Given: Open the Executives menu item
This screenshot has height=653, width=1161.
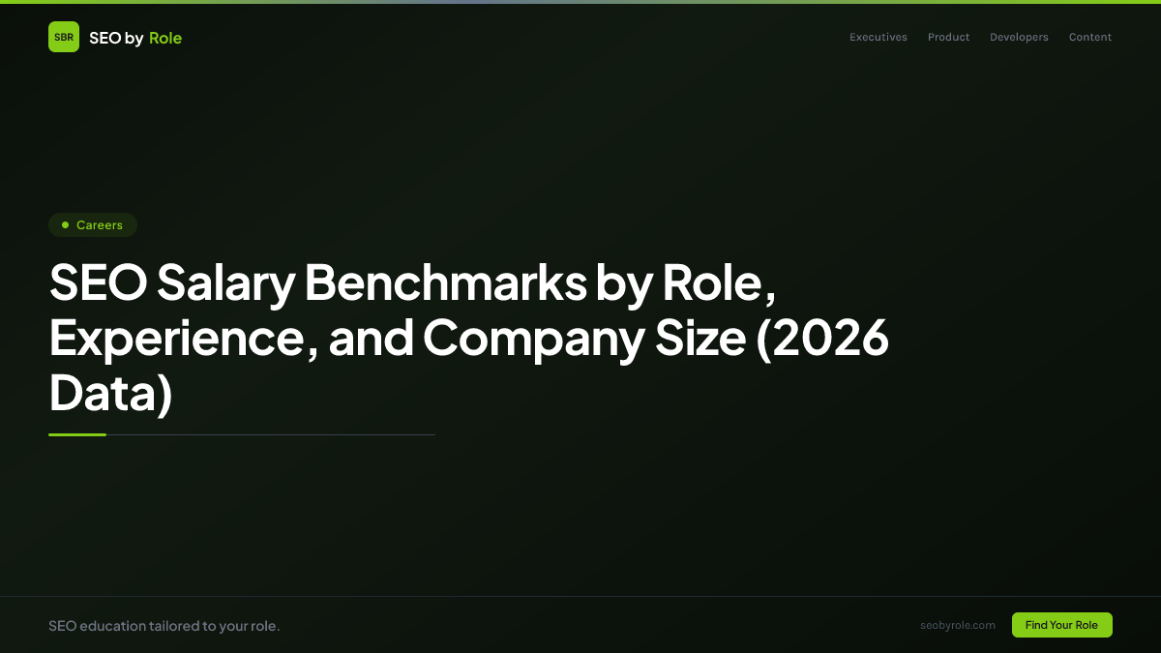Looking at the screenshot, I should coord(878,37).
